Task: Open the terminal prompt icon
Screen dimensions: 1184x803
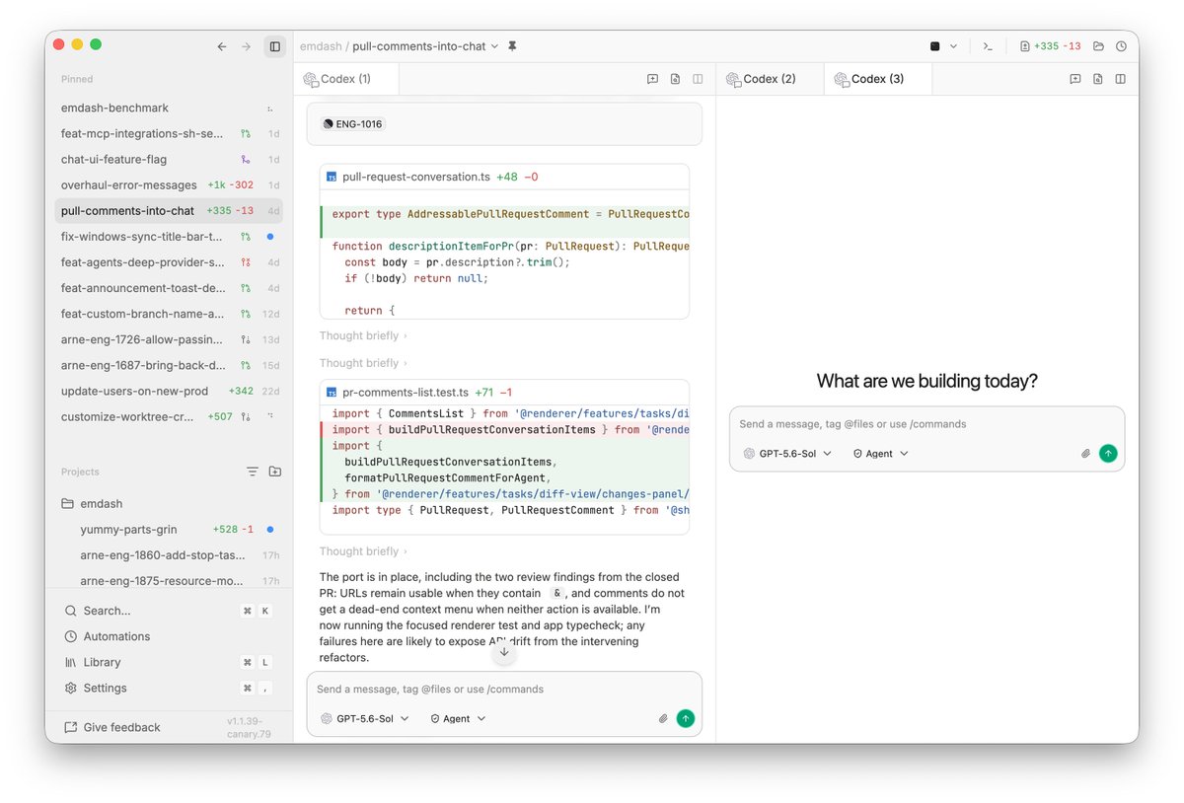Action: tap(988, 46)
